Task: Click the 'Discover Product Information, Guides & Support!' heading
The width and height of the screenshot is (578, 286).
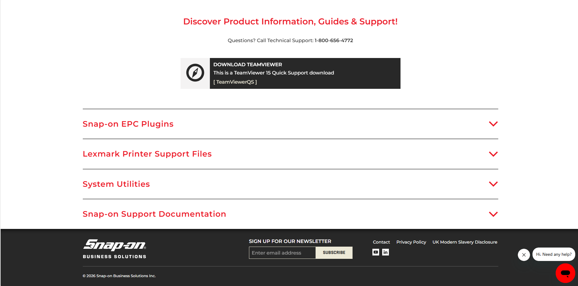Action: 290,21
